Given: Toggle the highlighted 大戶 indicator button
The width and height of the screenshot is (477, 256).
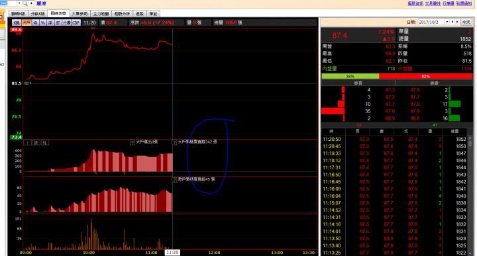Looking at the screenshot, I should (26, 22).
